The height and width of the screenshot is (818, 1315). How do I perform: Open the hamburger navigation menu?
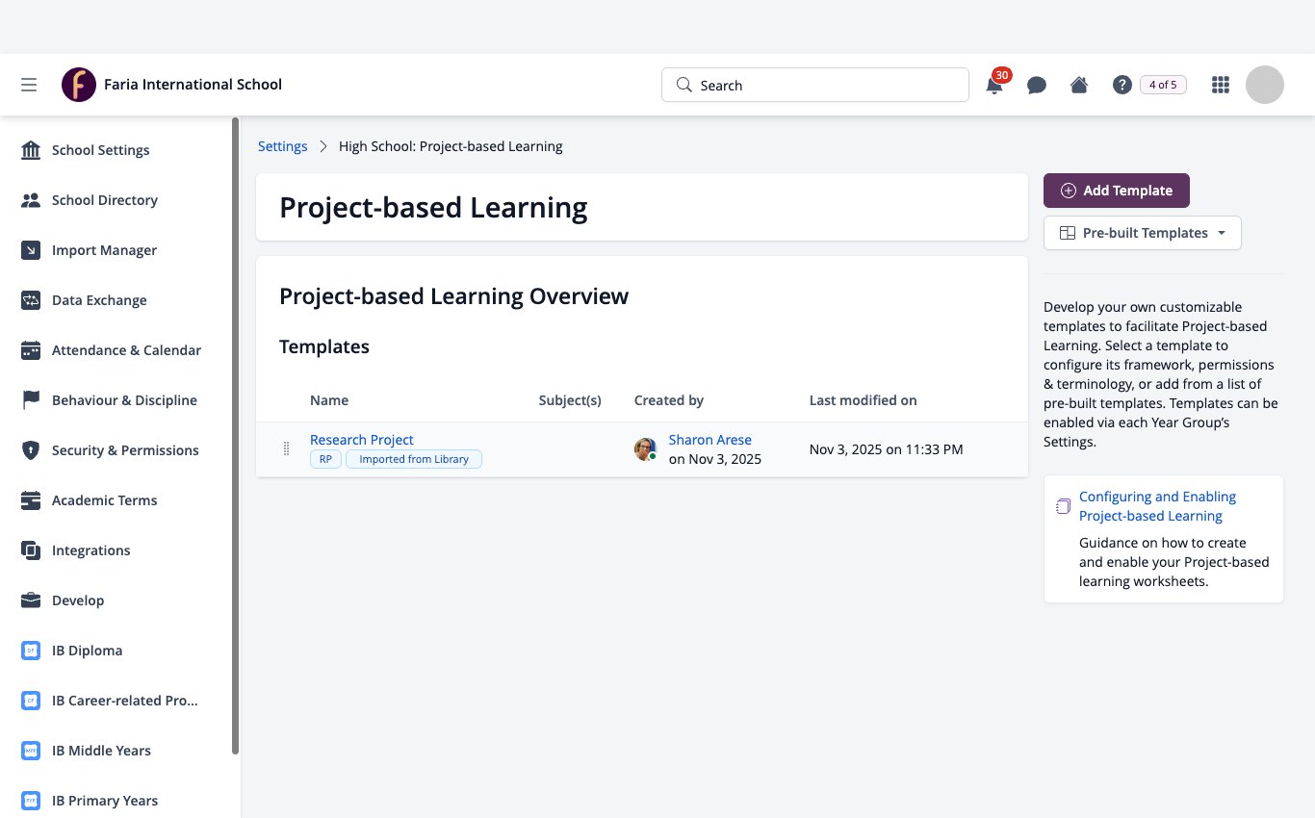[x=29, y=85]
